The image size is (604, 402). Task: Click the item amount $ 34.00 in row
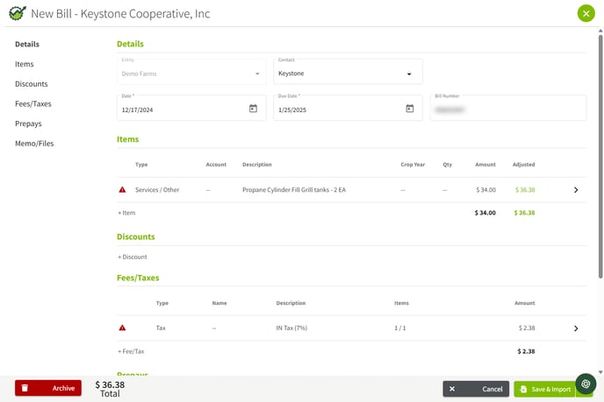point(485,190)
